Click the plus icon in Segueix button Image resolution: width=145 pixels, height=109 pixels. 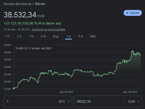coord(127,13)
